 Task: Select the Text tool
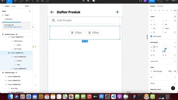point(33,1)
